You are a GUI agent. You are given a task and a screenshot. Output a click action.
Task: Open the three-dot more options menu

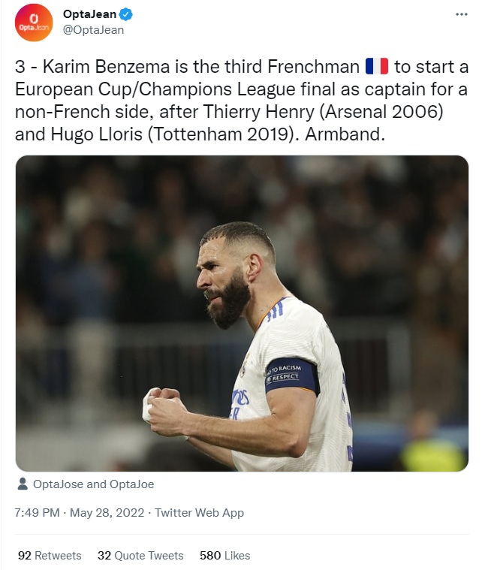[x=461, y=14]
